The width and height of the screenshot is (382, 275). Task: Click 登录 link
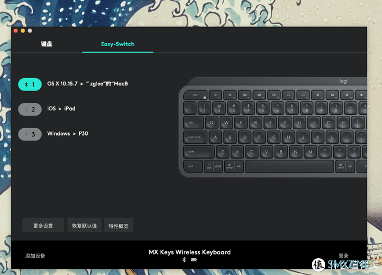click(343, 255)
